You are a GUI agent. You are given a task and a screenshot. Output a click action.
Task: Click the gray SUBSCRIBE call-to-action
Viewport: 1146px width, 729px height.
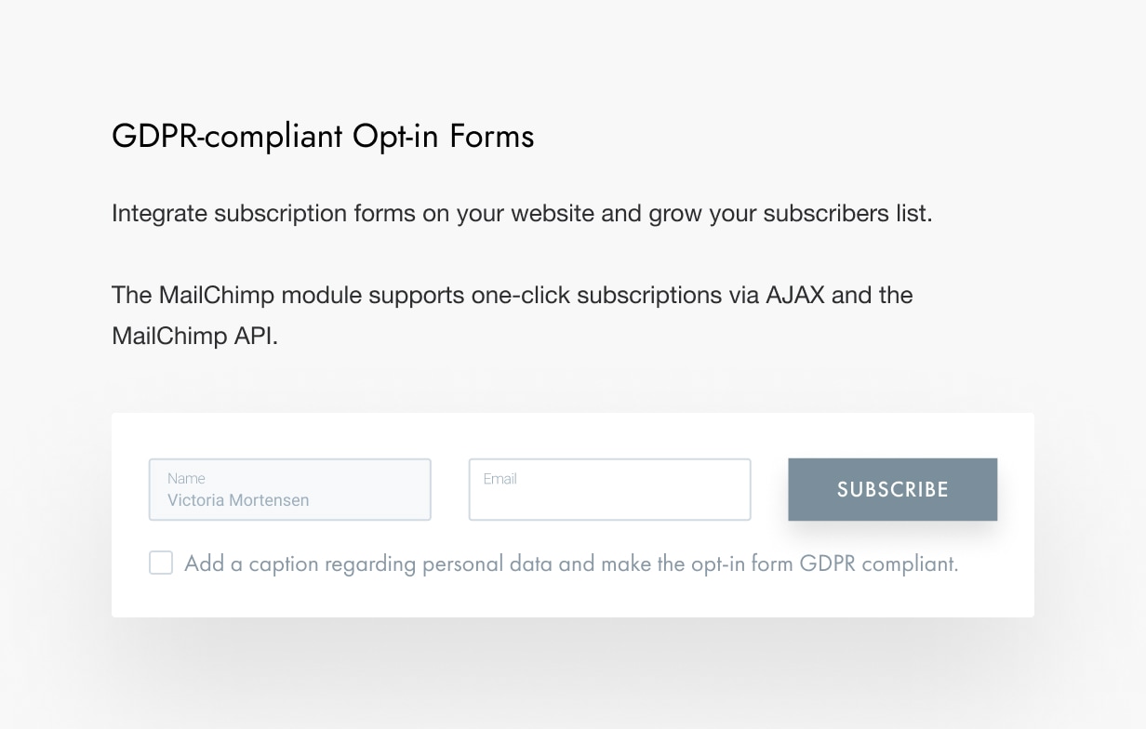click(x=892, y=489)
